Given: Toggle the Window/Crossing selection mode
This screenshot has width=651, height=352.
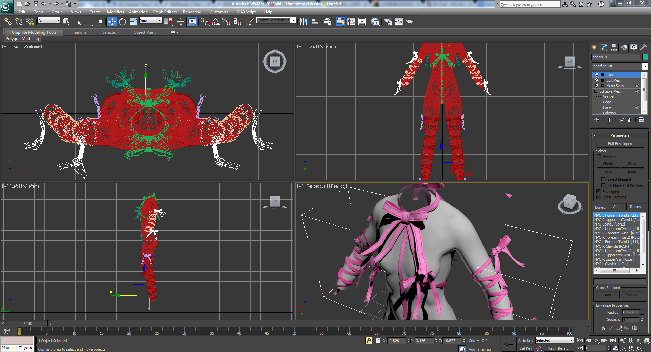Looking at the screenshot, I should 99,22.
